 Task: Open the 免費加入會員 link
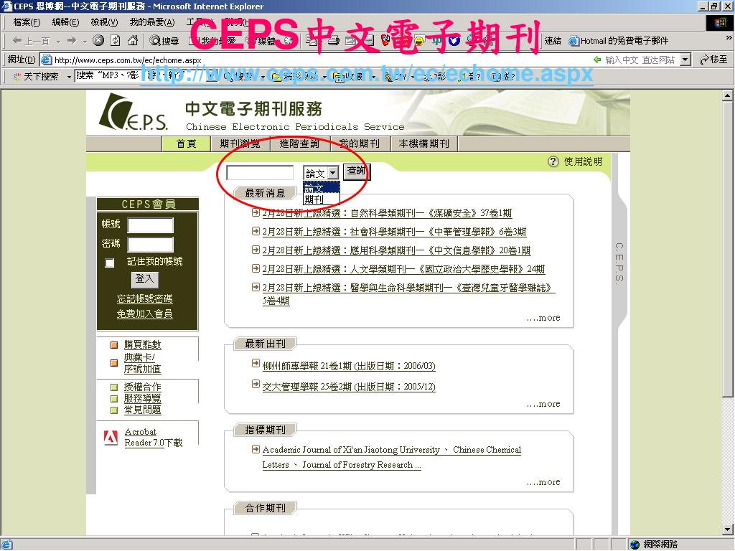coord(144,314)
